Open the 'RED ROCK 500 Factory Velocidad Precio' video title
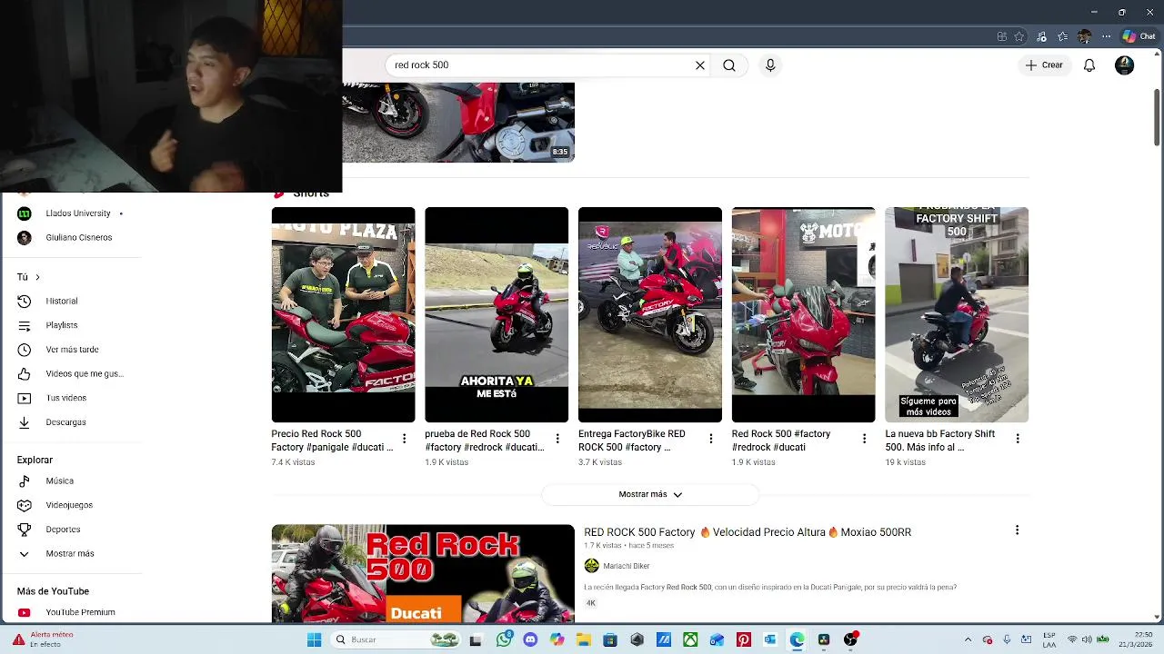 (748, 532)
